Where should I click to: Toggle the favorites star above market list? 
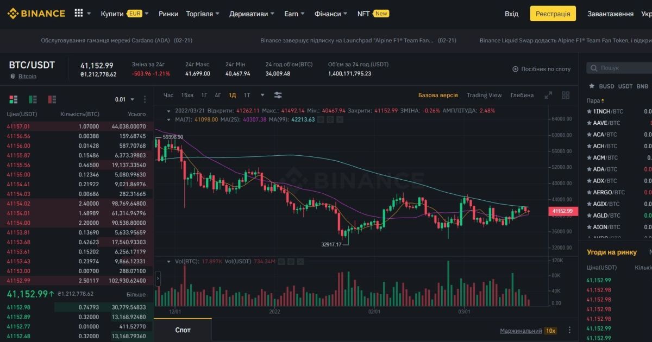pyautogui.click(x=592, y=86)
